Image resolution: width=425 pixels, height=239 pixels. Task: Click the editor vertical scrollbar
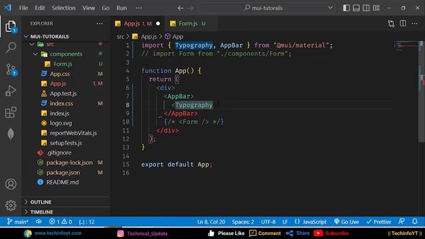point(422,92)
